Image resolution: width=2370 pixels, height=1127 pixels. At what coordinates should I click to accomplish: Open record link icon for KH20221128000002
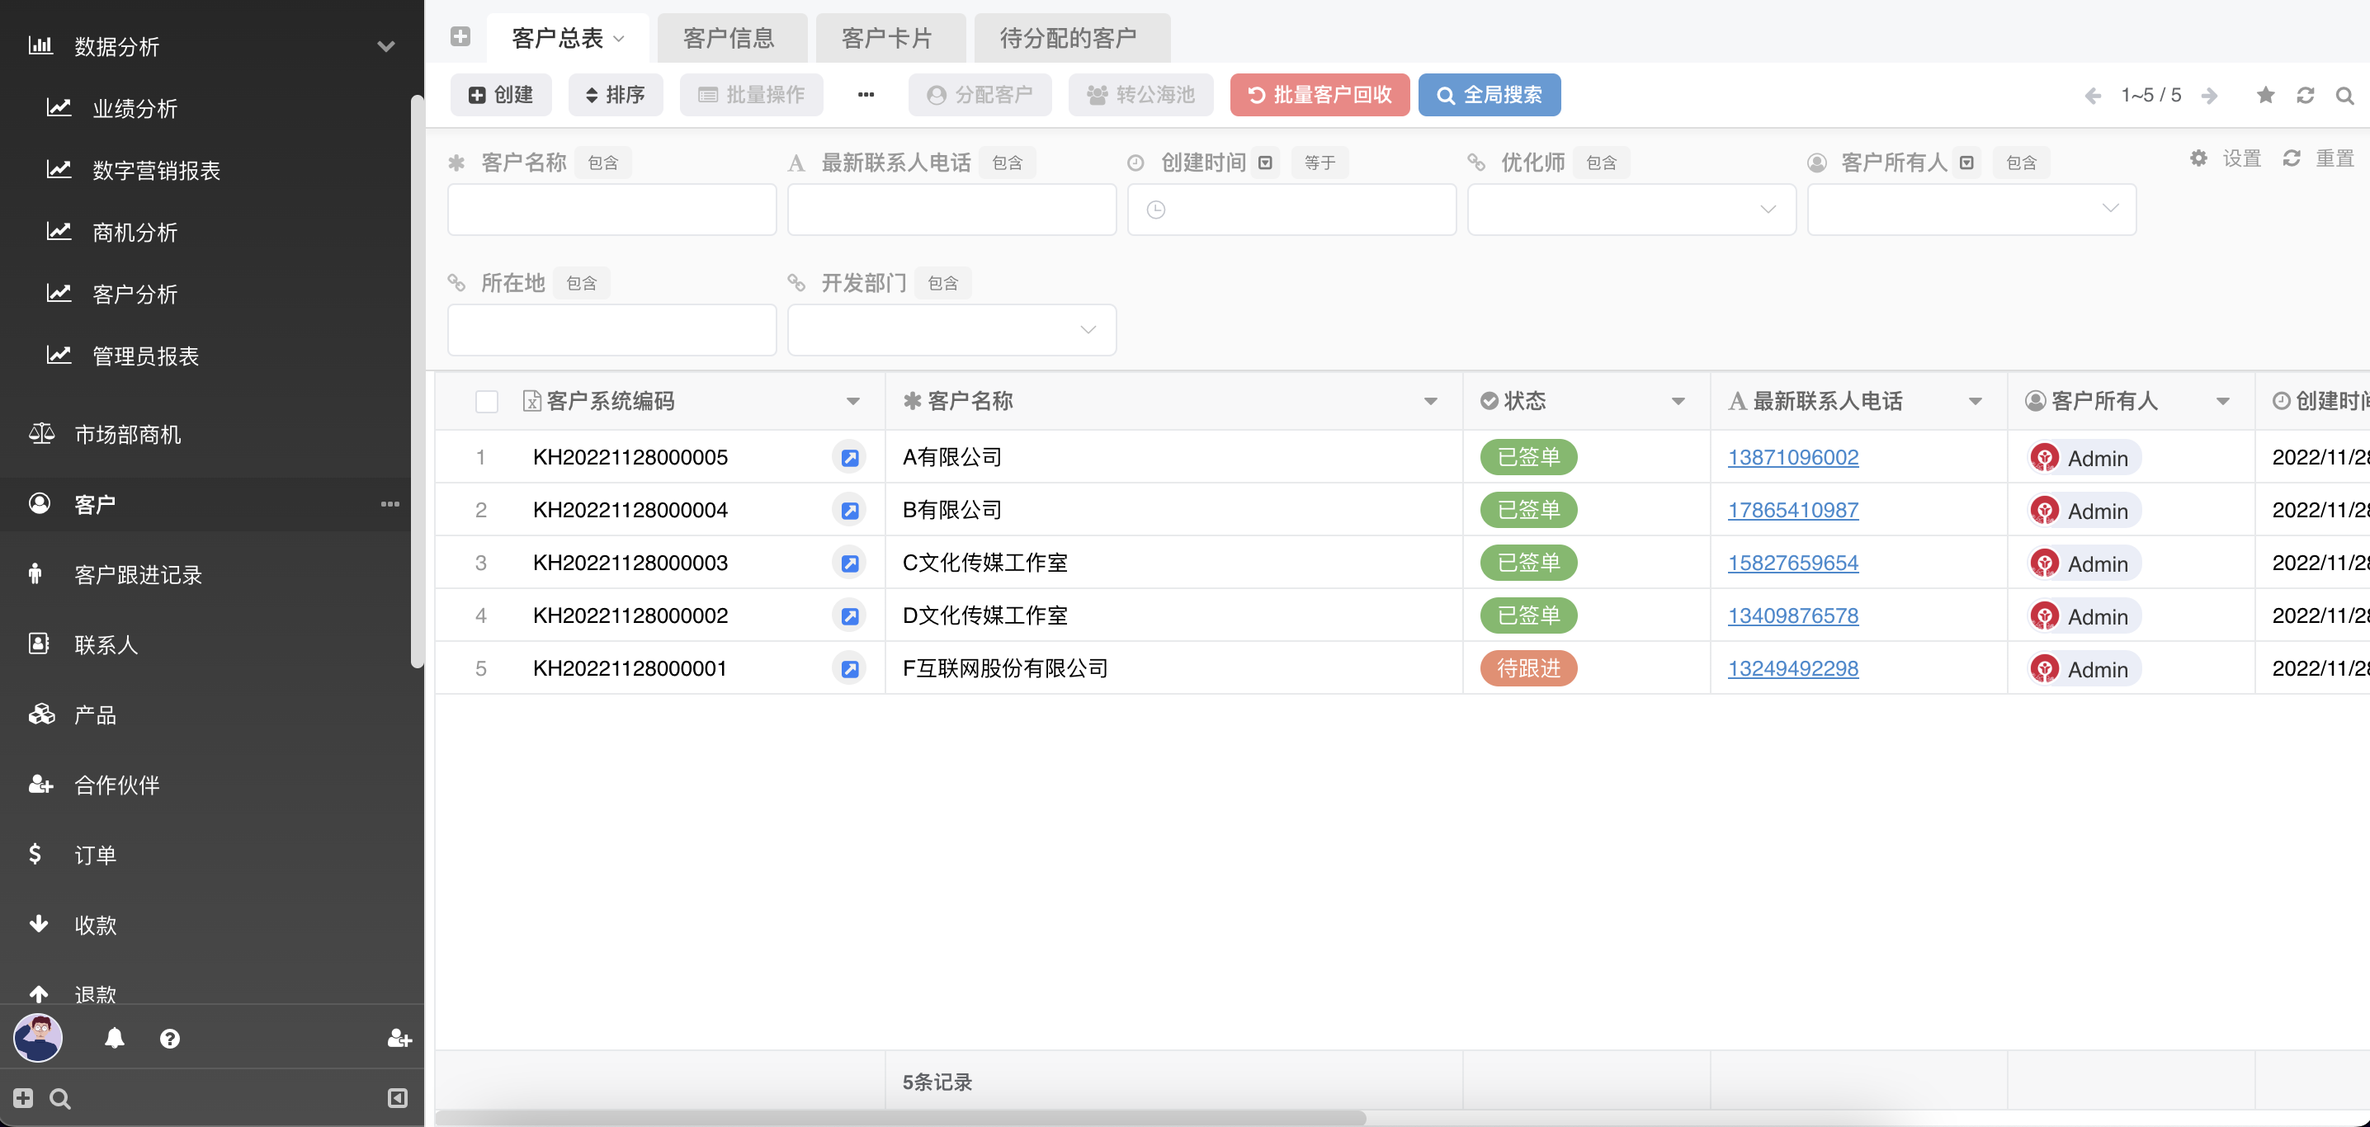849,615
